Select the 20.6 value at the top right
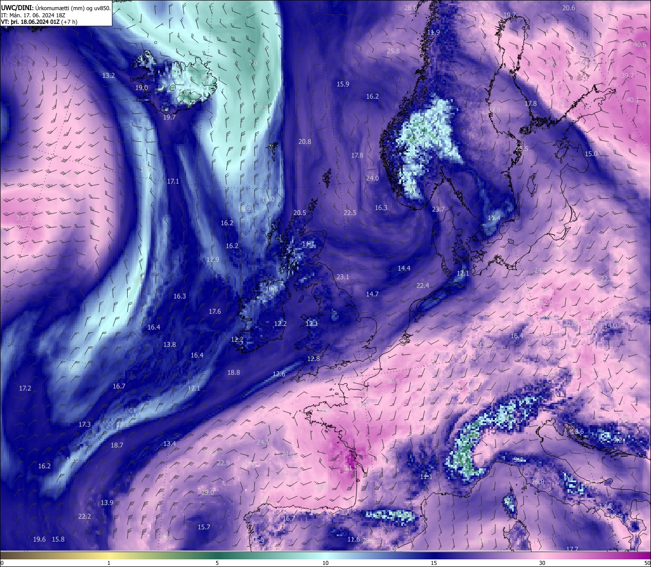Screen dimensions: 651x567 [569, 8]
